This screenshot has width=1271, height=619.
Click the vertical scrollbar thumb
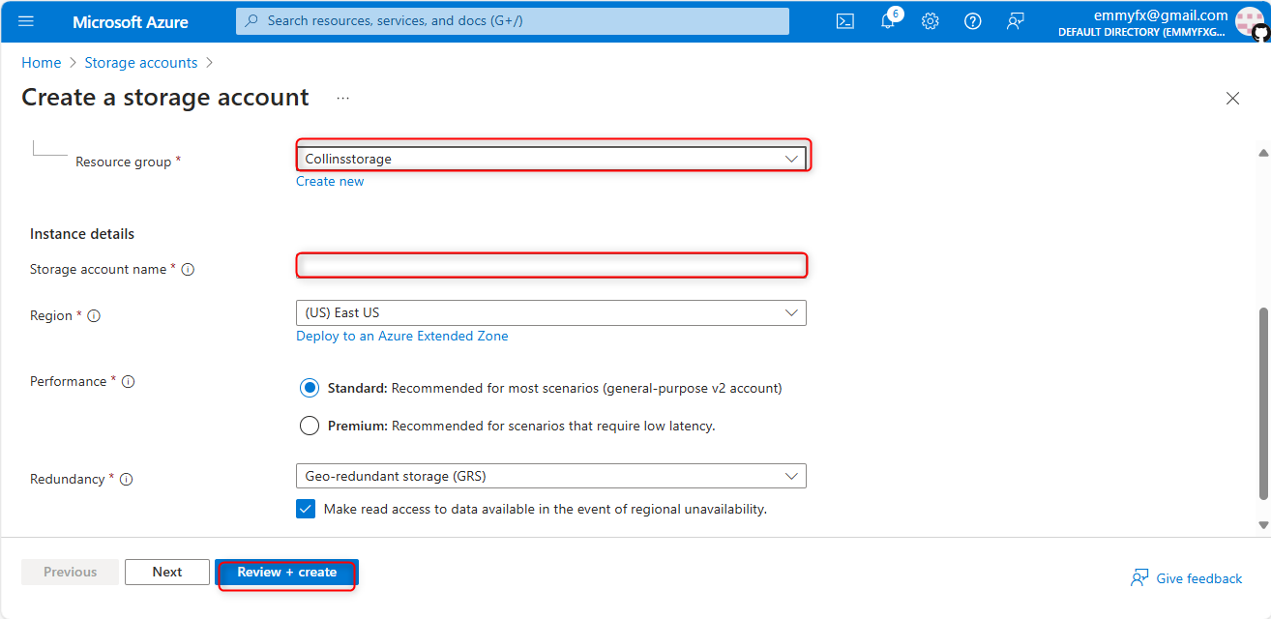[x=1263, y=404]
